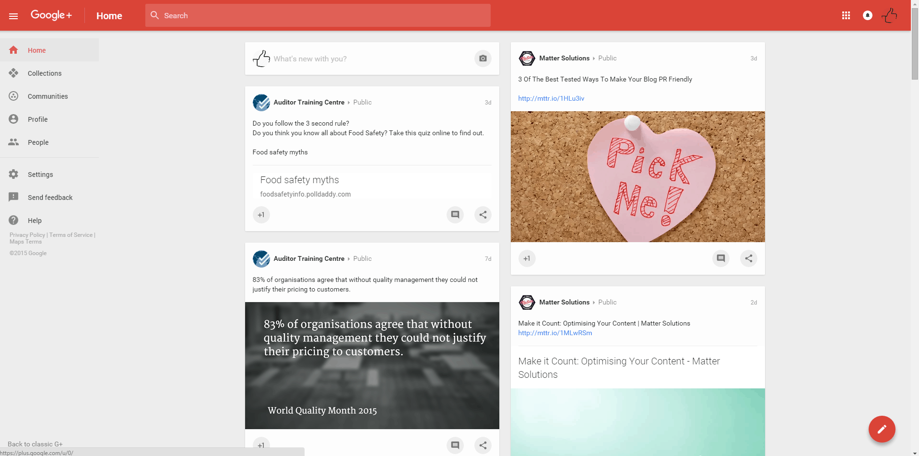
Task: Click the Send feedback icon in sidebar
Action: tap(14, 197)
